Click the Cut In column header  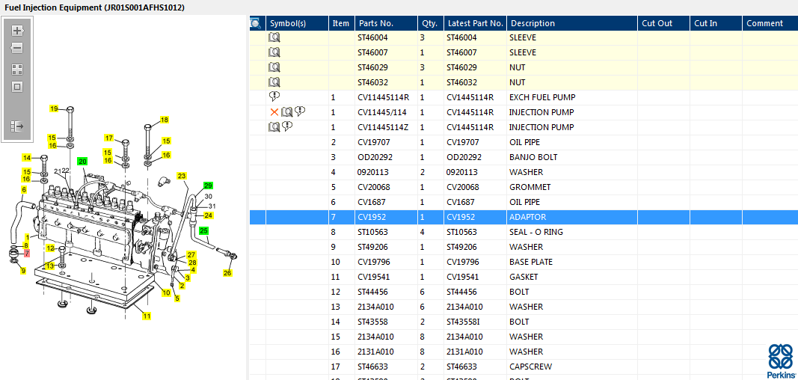[x=716, y=23]
